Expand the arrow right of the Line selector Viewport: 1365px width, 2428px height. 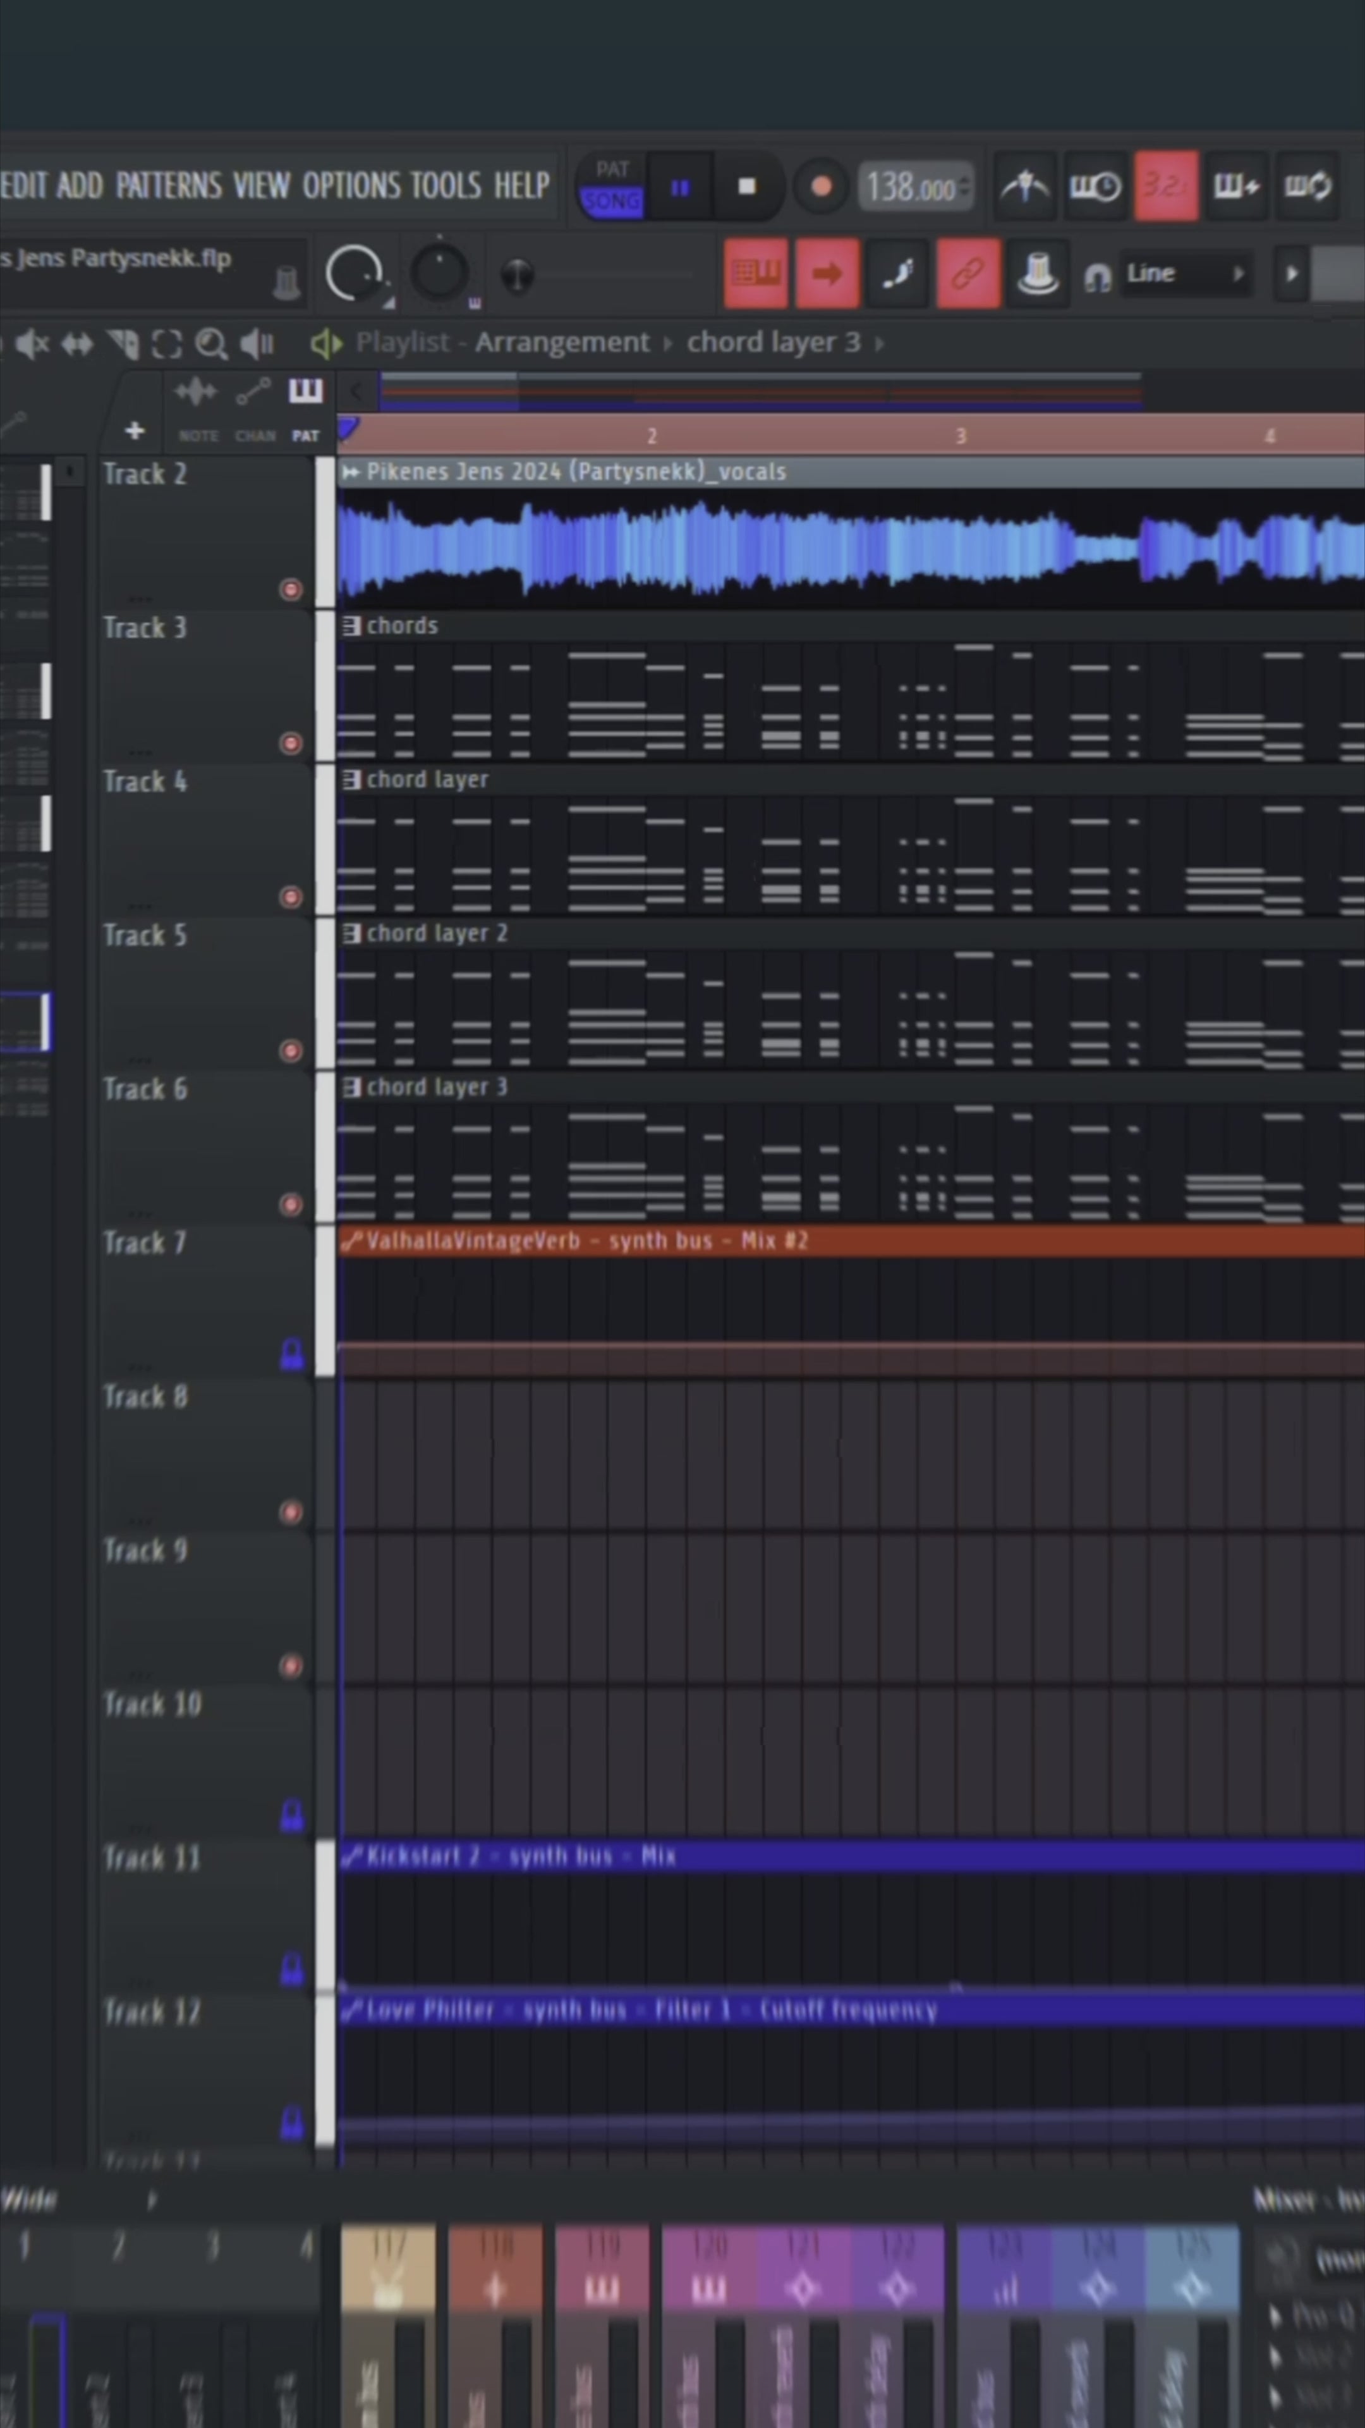pos(1292,273)
